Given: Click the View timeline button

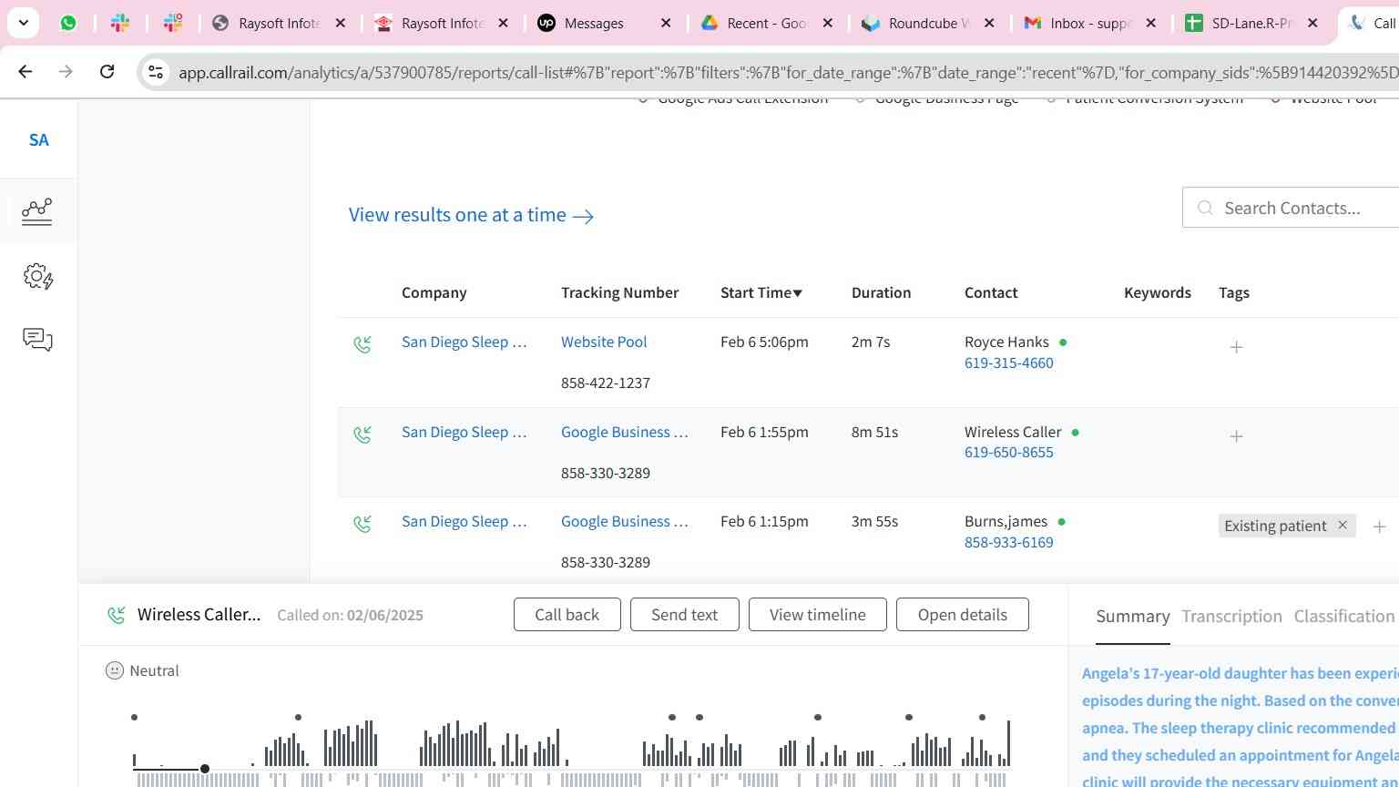Looking at the screenshot, I should tap(818, 615).
